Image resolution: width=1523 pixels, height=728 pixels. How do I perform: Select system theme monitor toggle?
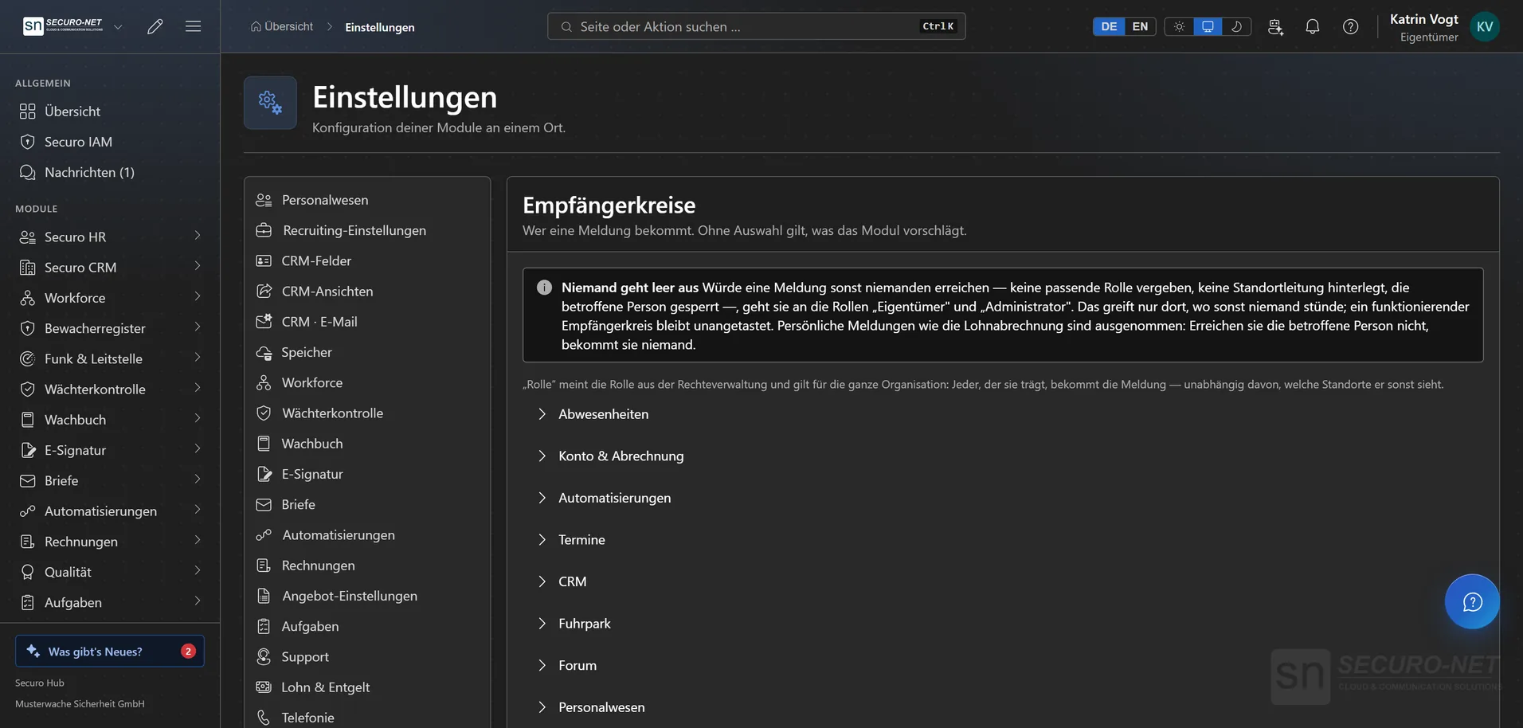pyautogui.click(x=1208, y=26)
